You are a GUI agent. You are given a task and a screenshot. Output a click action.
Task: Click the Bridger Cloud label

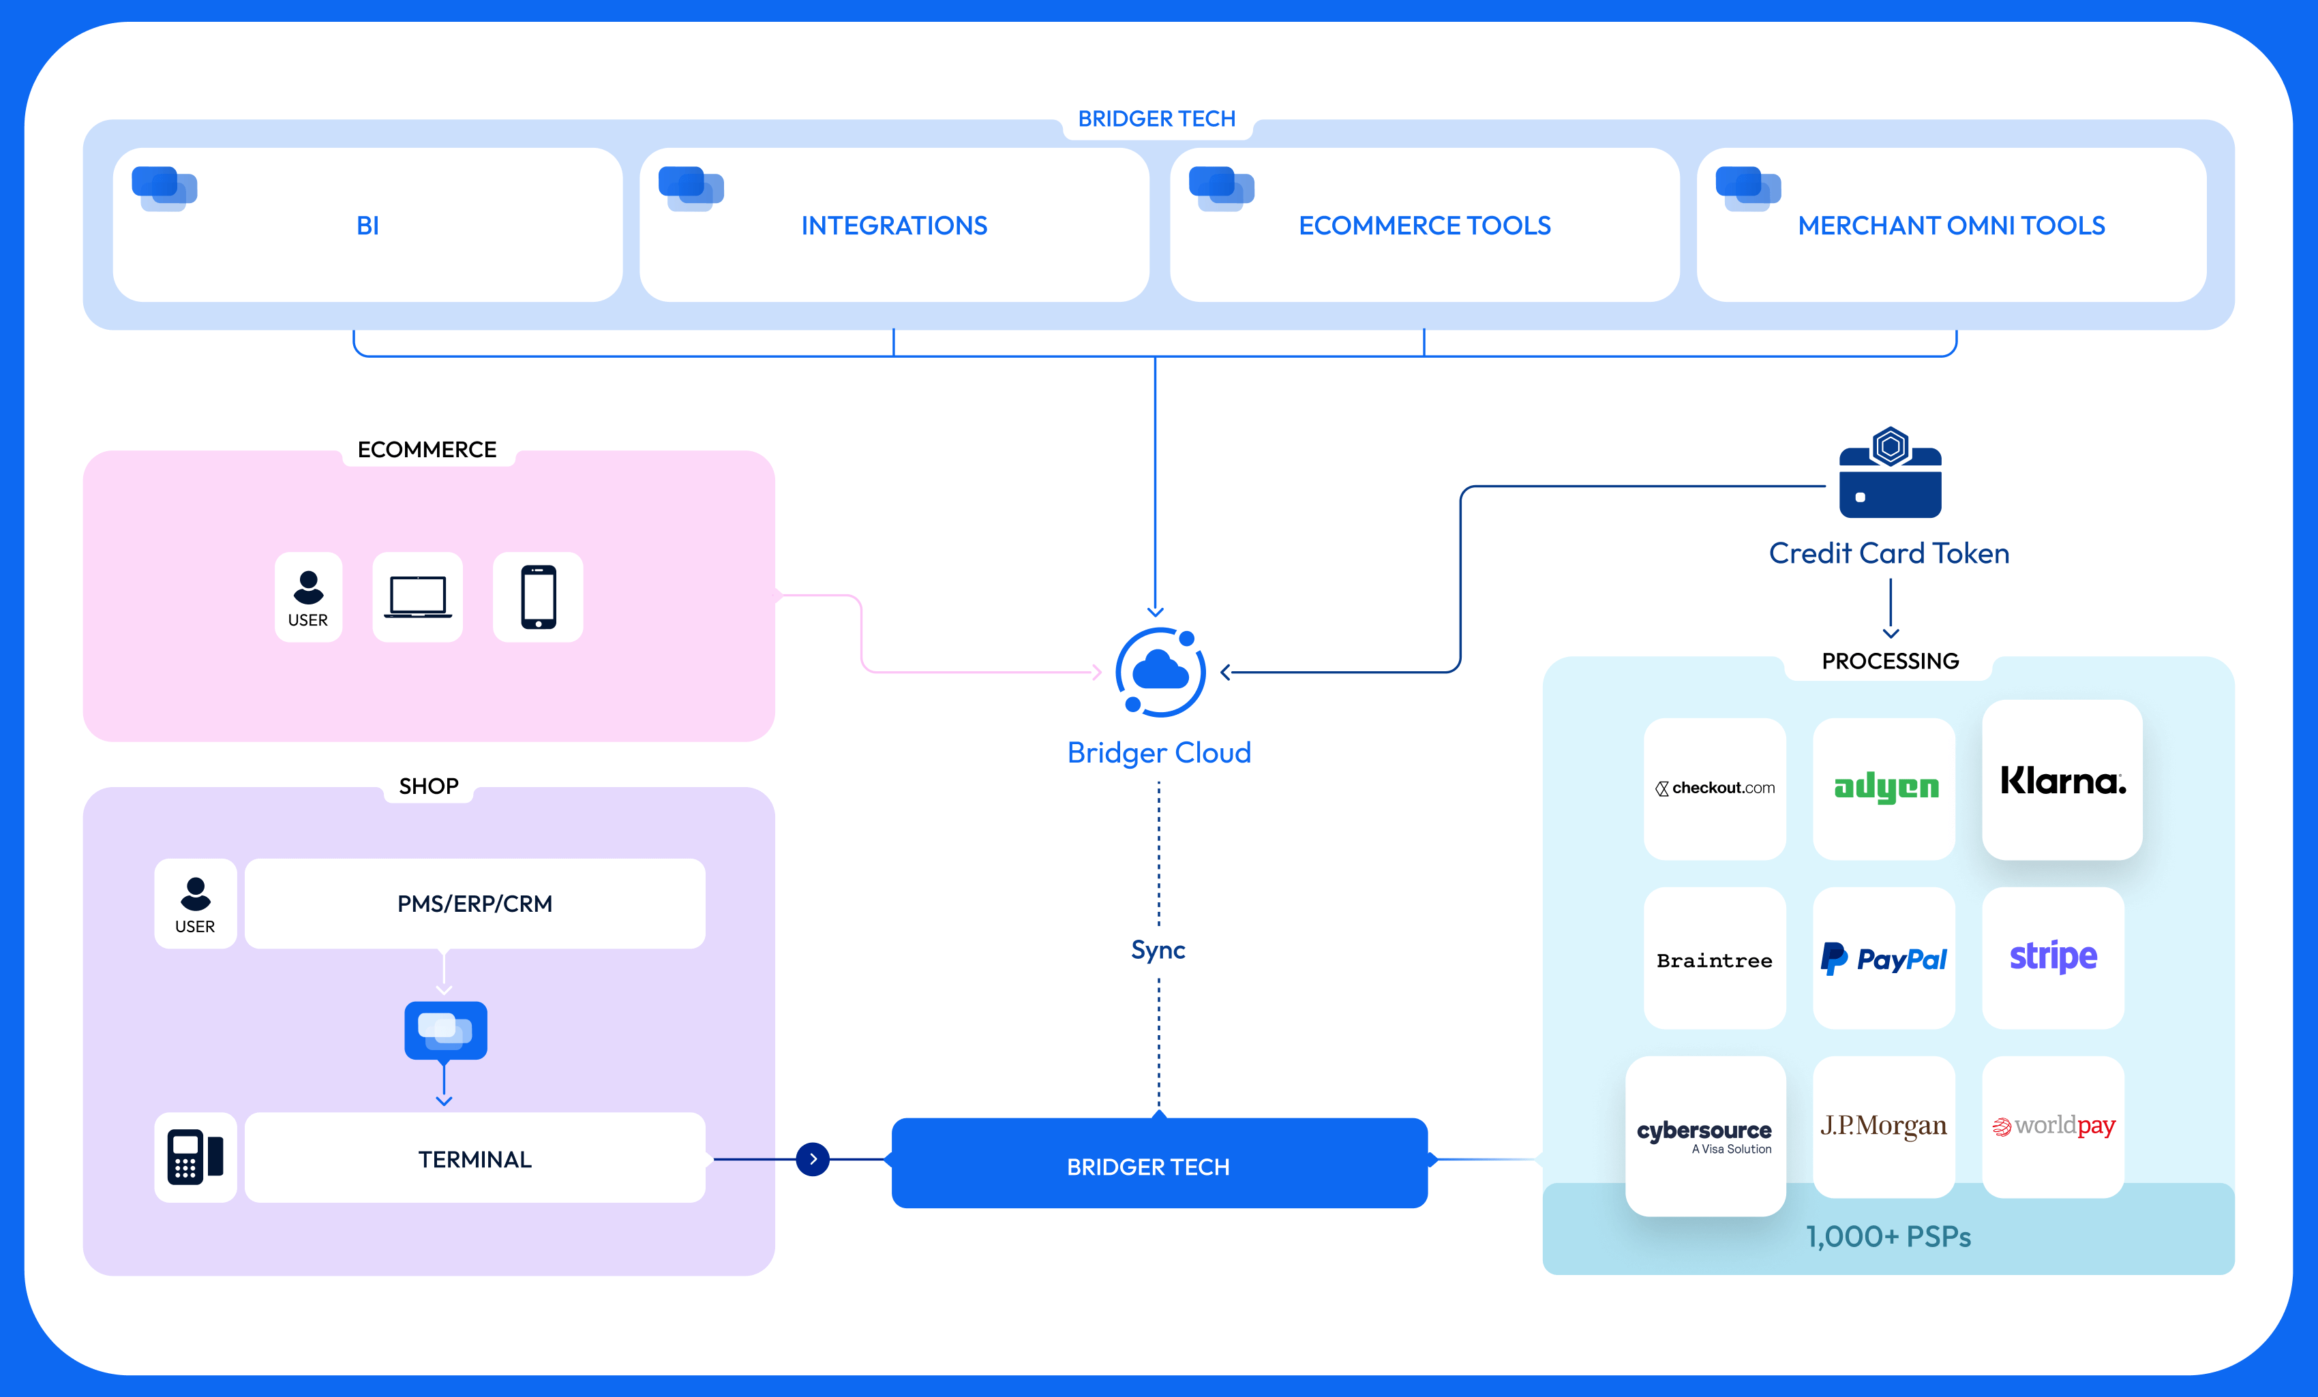pos(1159,753)
